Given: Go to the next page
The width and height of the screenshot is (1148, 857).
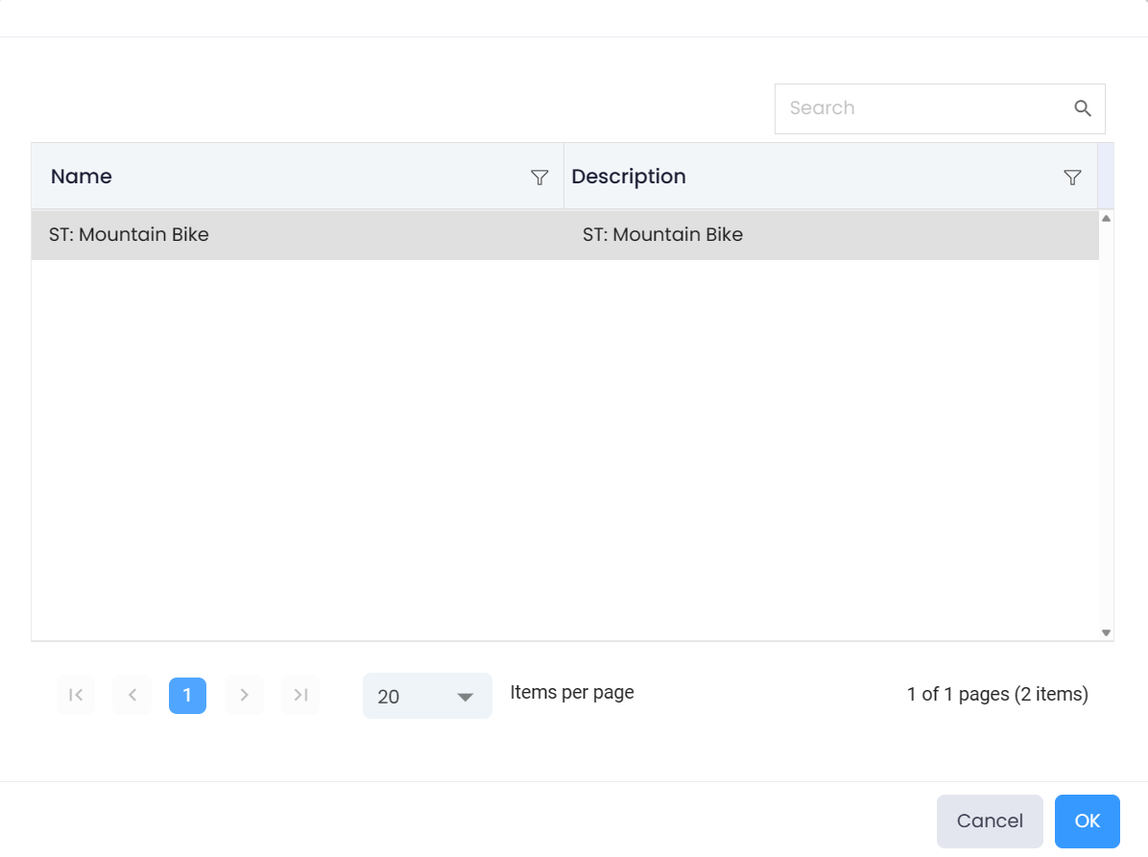Looking at the screenshot, I should 244,695.
